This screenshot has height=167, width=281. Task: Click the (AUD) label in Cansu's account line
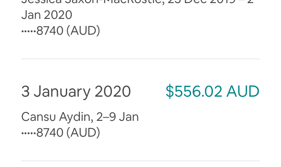tap(83, 133)
